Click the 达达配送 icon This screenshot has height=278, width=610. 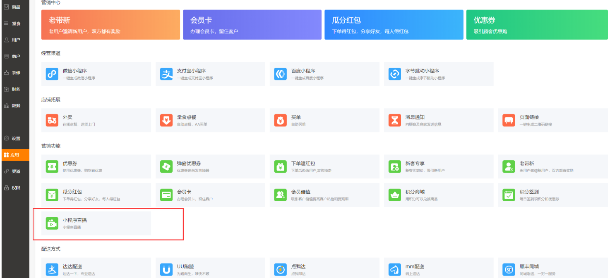52,270
